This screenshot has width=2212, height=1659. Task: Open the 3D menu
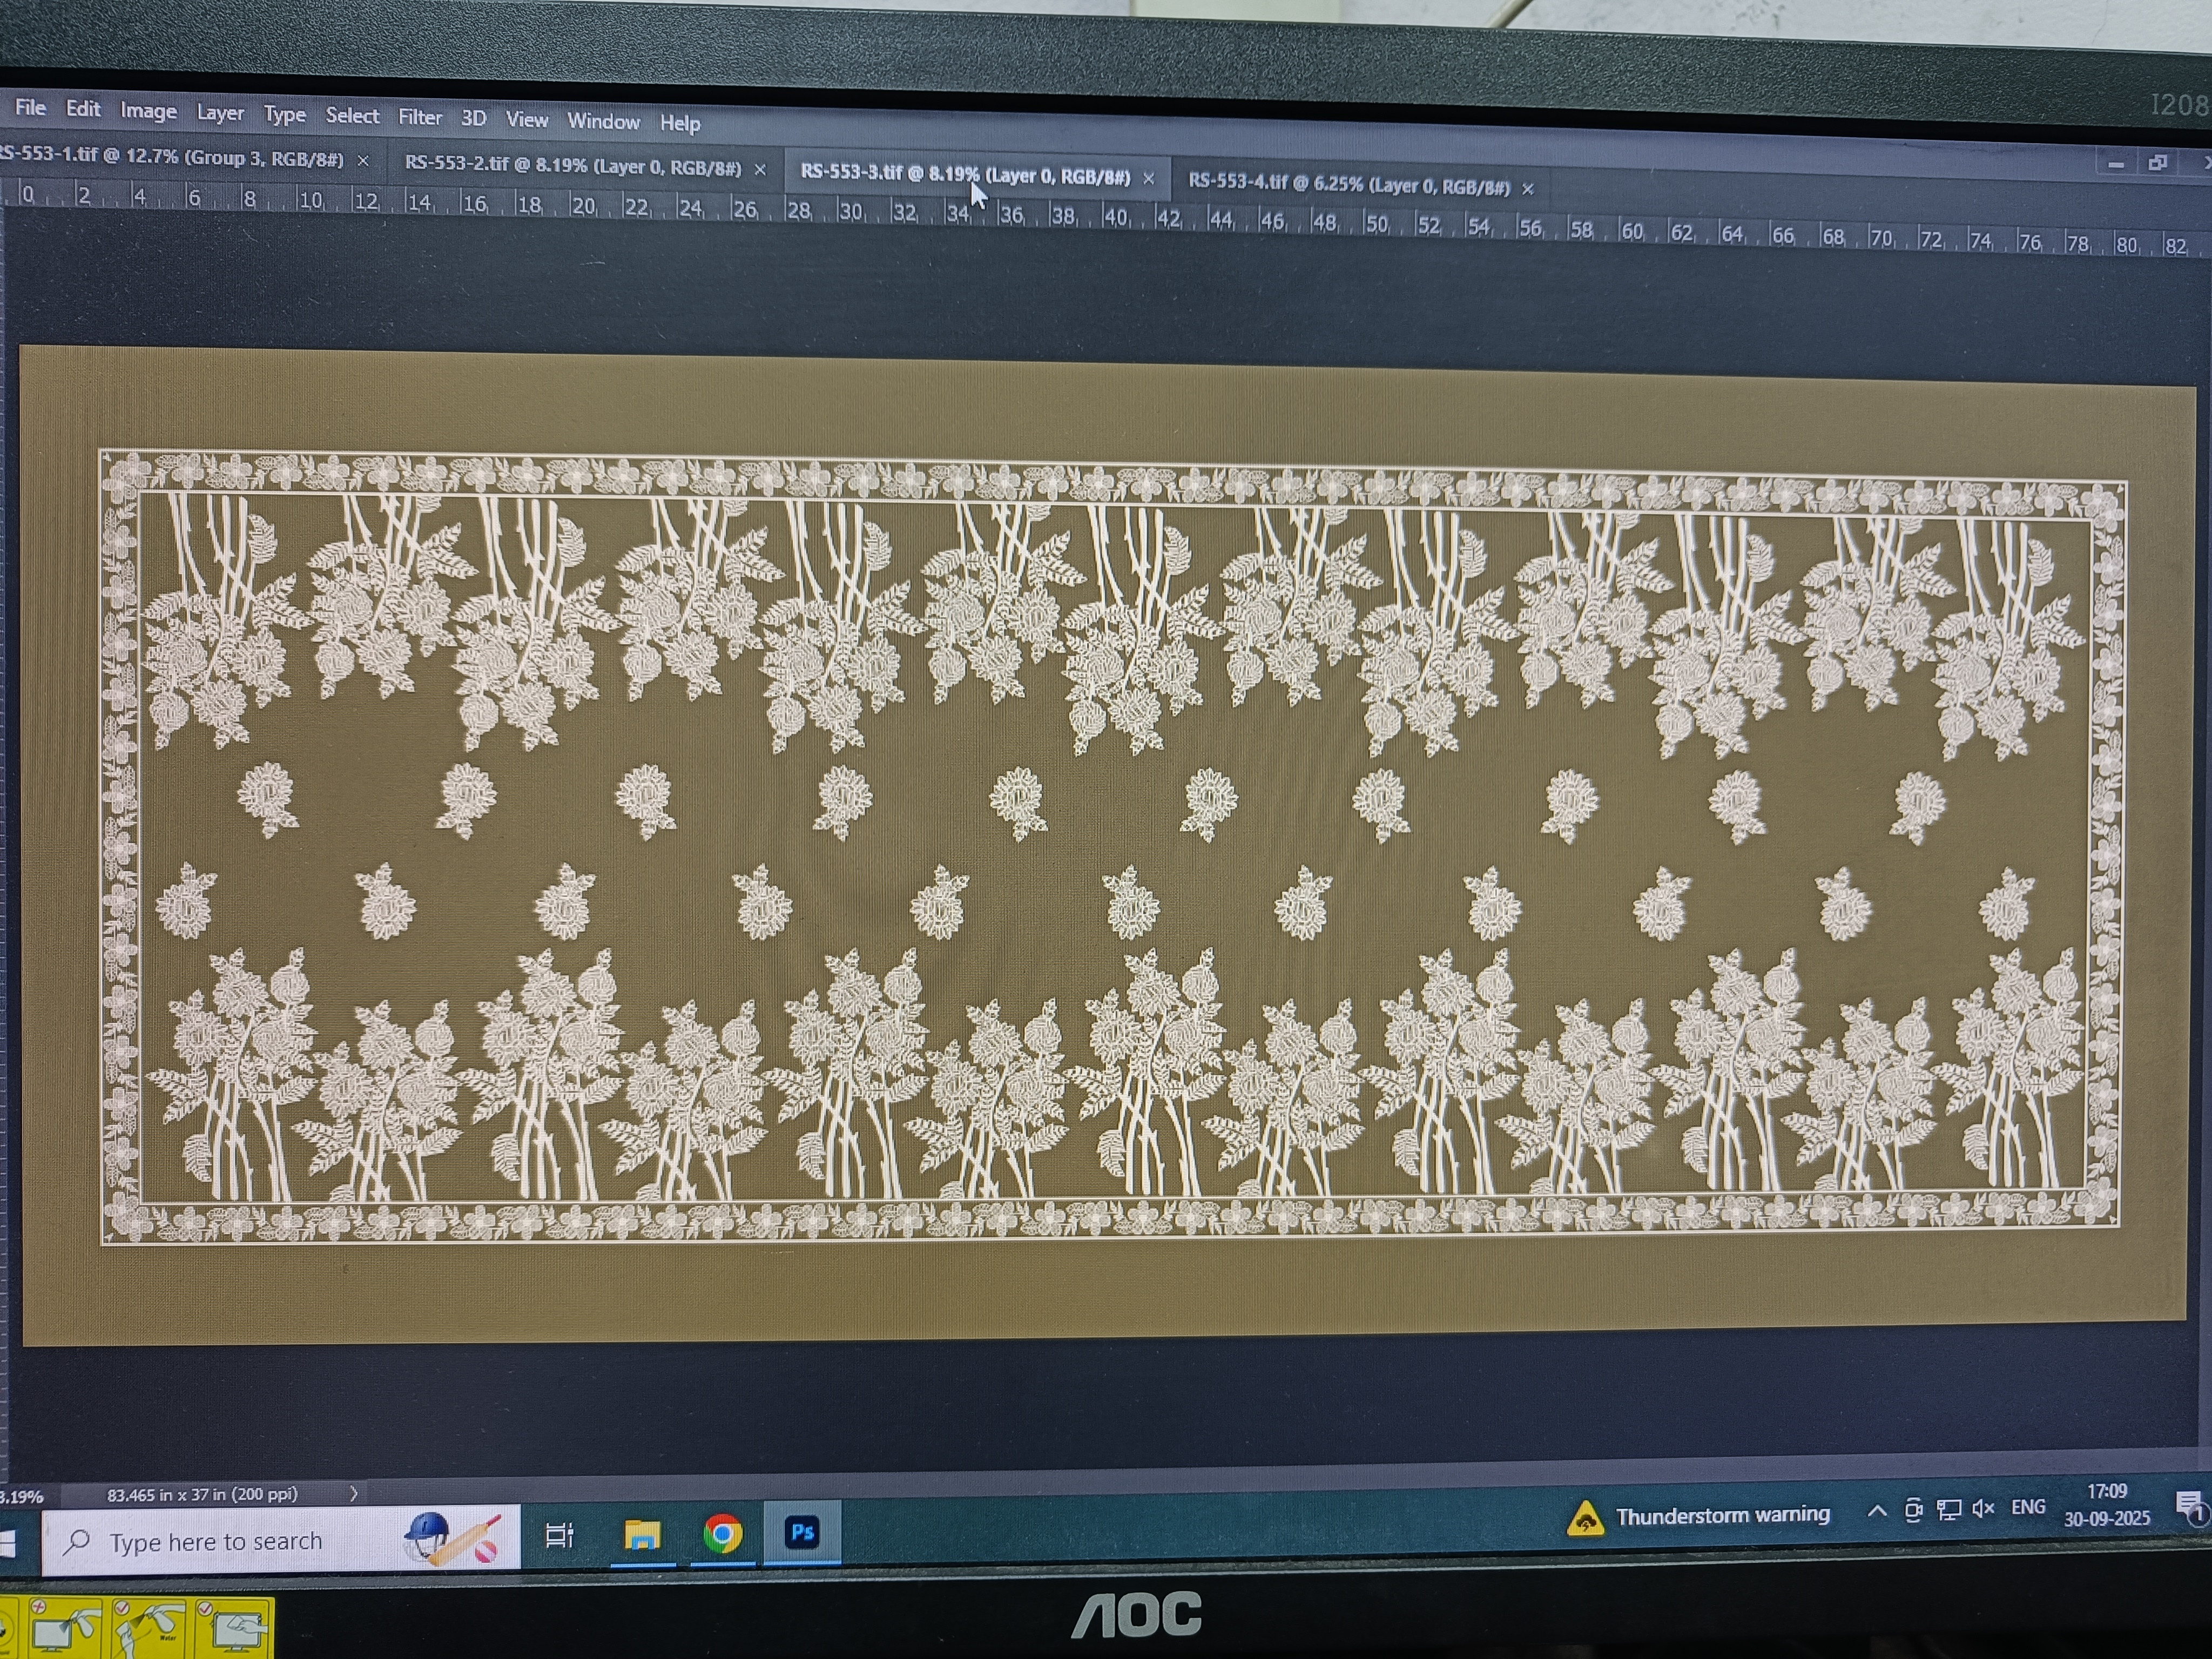[x=474, y=119]
